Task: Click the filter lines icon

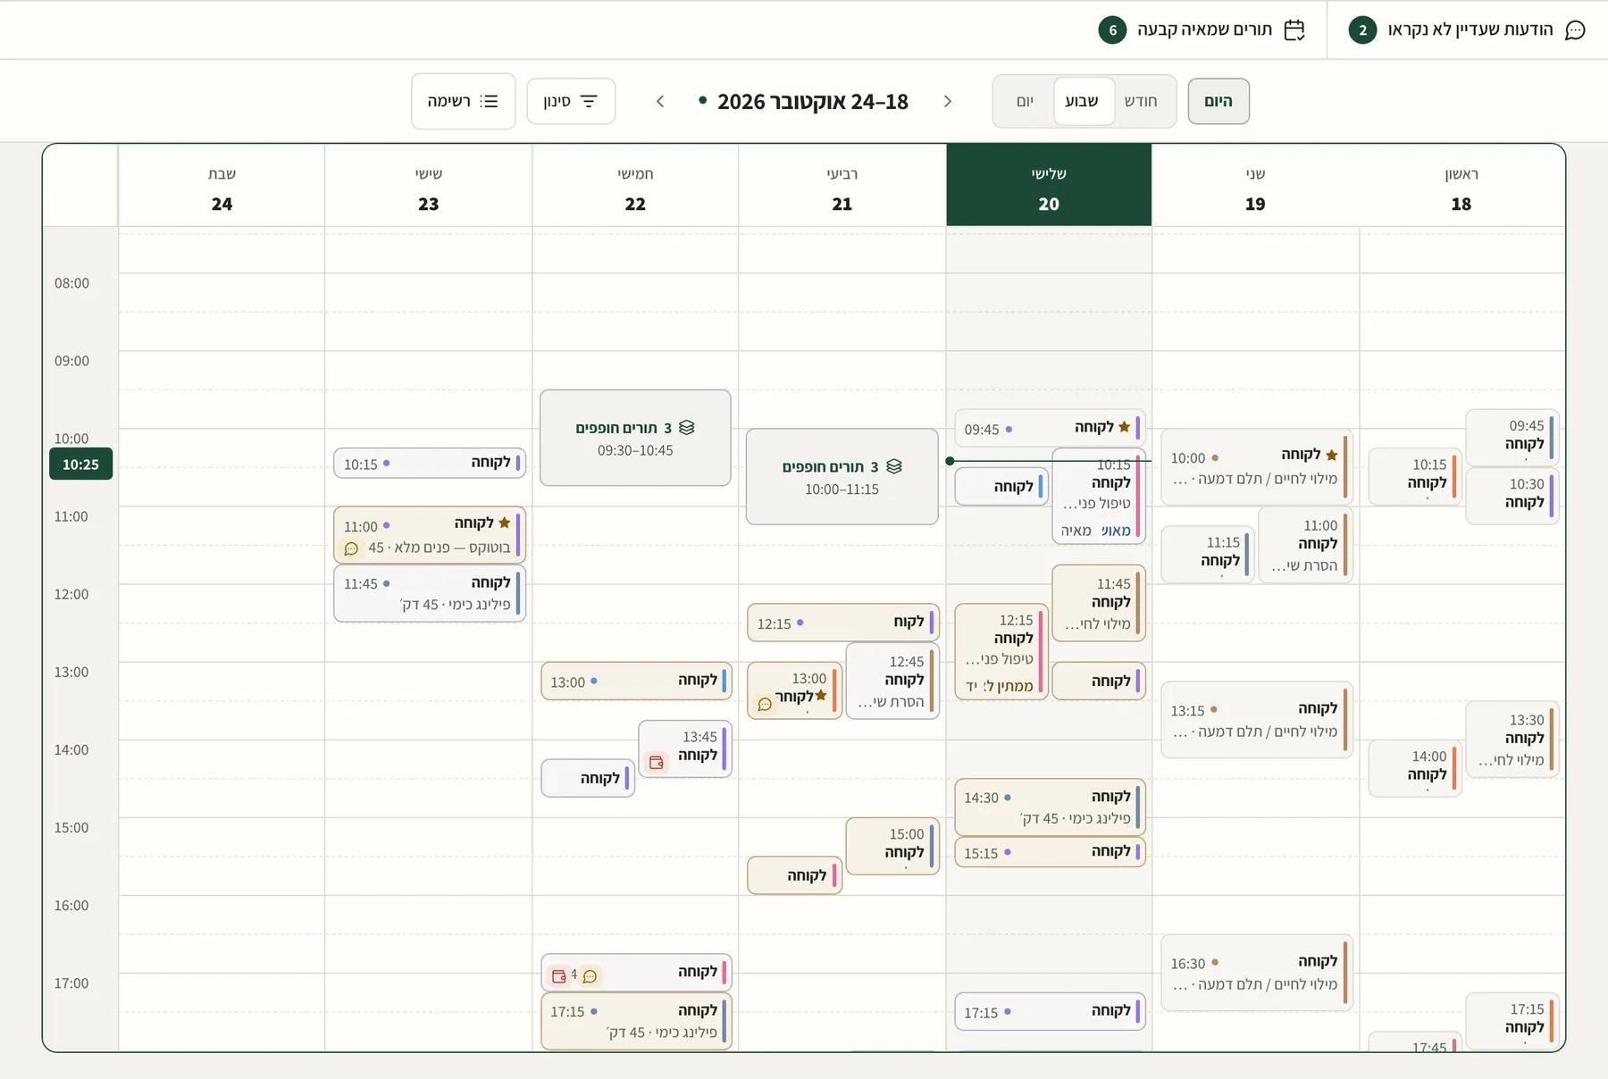Action: [x=589, y=101]
